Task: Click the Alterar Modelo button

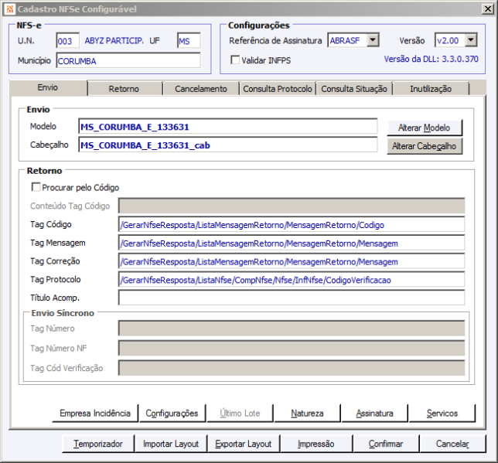Action: pos(425,128)
